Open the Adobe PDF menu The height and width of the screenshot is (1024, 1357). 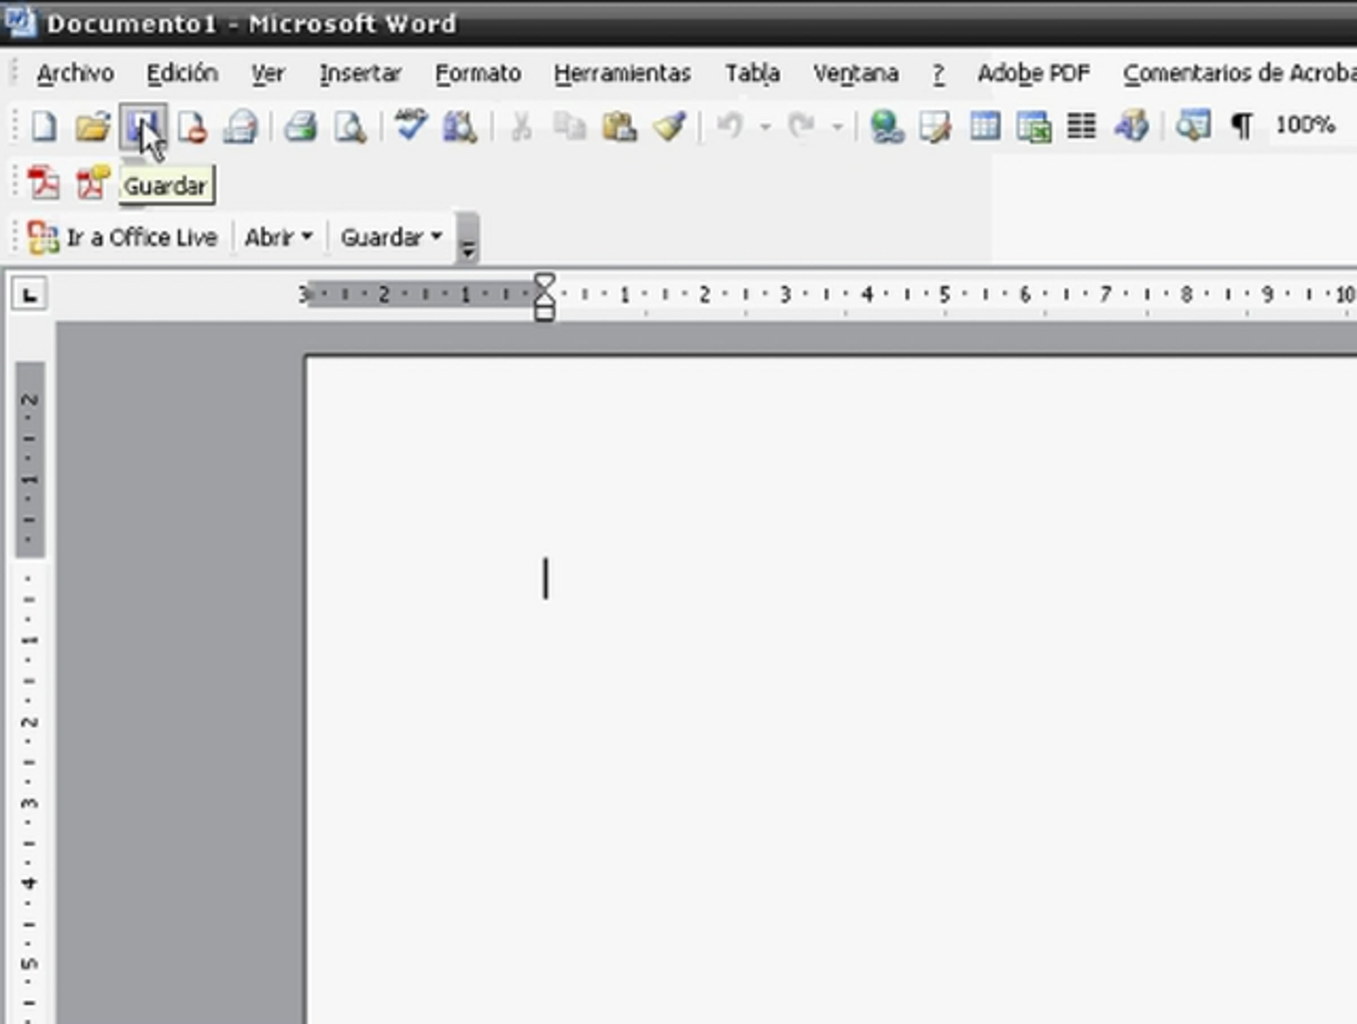click(x=1034, y=74)
